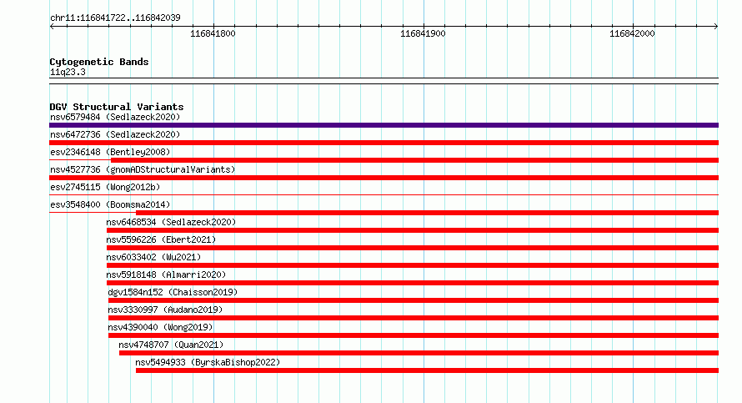Click the red bar under dgv1584n152
Screen dimensions: 742x403
tap(414, 300)
